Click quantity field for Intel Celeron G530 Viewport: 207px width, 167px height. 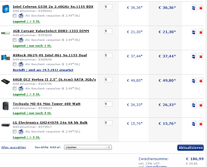click(x=108, y=7)
